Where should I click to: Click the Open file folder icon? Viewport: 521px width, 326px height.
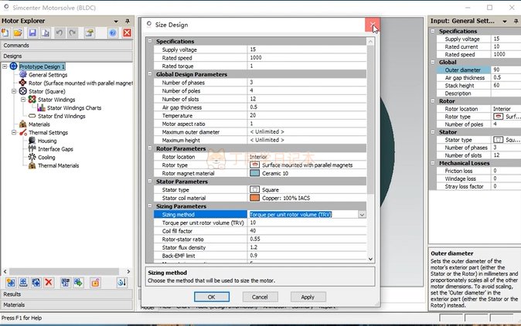coord(19,33)
